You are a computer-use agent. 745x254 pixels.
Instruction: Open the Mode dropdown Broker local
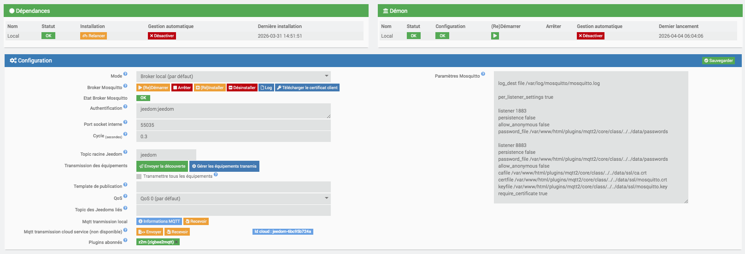pyautogui.click(x=234, y=76)
